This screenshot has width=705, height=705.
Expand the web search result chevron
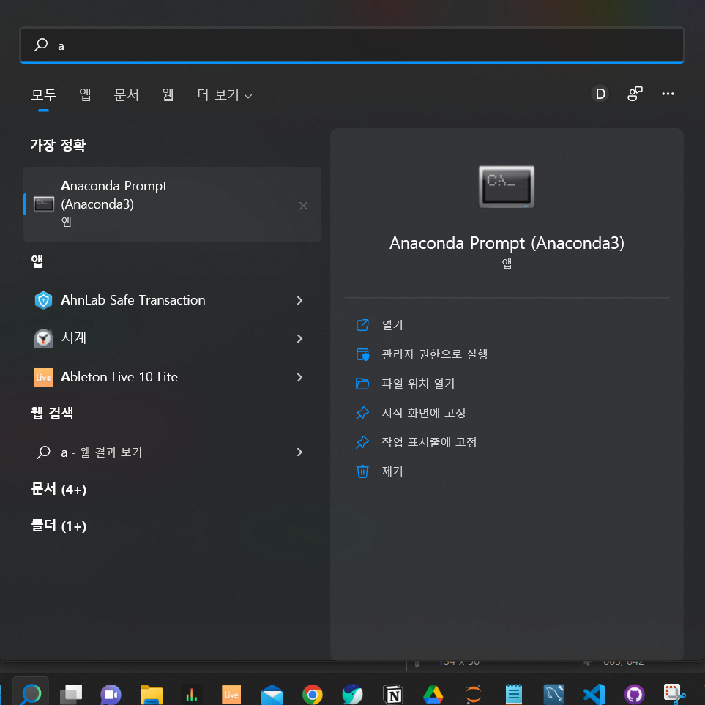300,452
